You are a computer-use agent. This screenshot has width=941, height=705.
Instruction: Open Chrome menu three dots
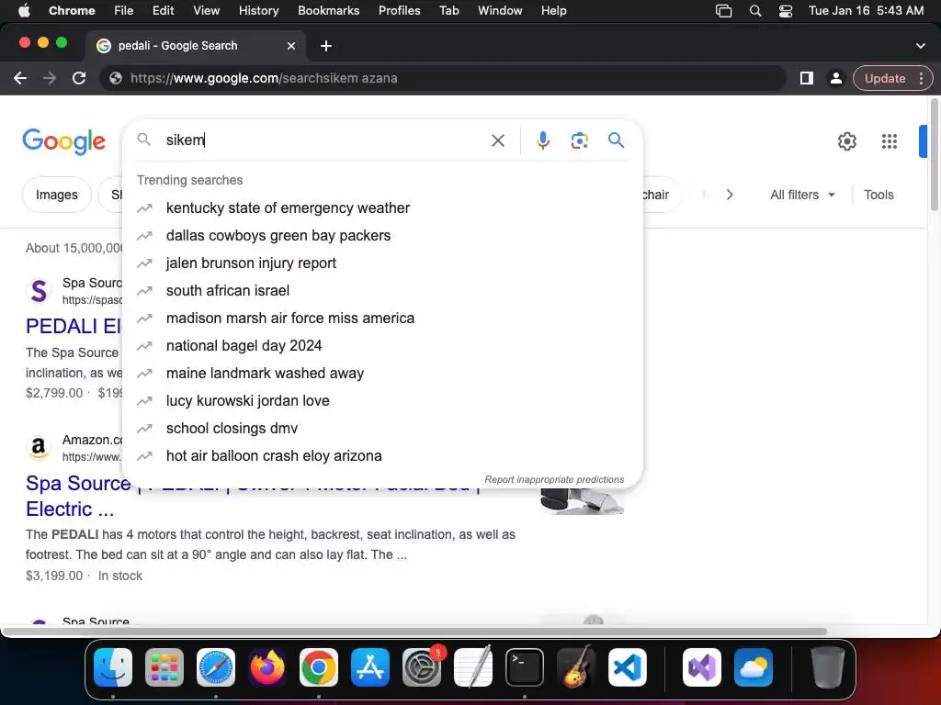pos(921,78)
